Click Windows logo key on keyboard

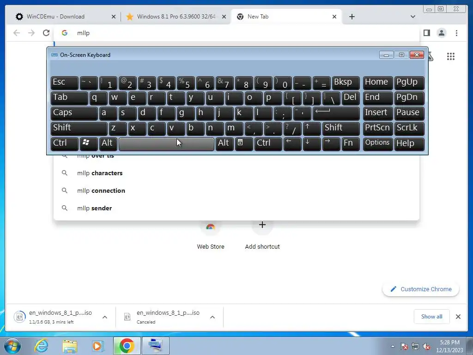[89, 144]
